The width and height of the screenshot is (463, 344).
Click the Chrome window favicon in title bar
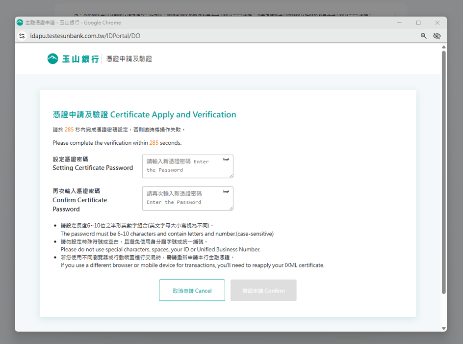(x=20, y=23)
